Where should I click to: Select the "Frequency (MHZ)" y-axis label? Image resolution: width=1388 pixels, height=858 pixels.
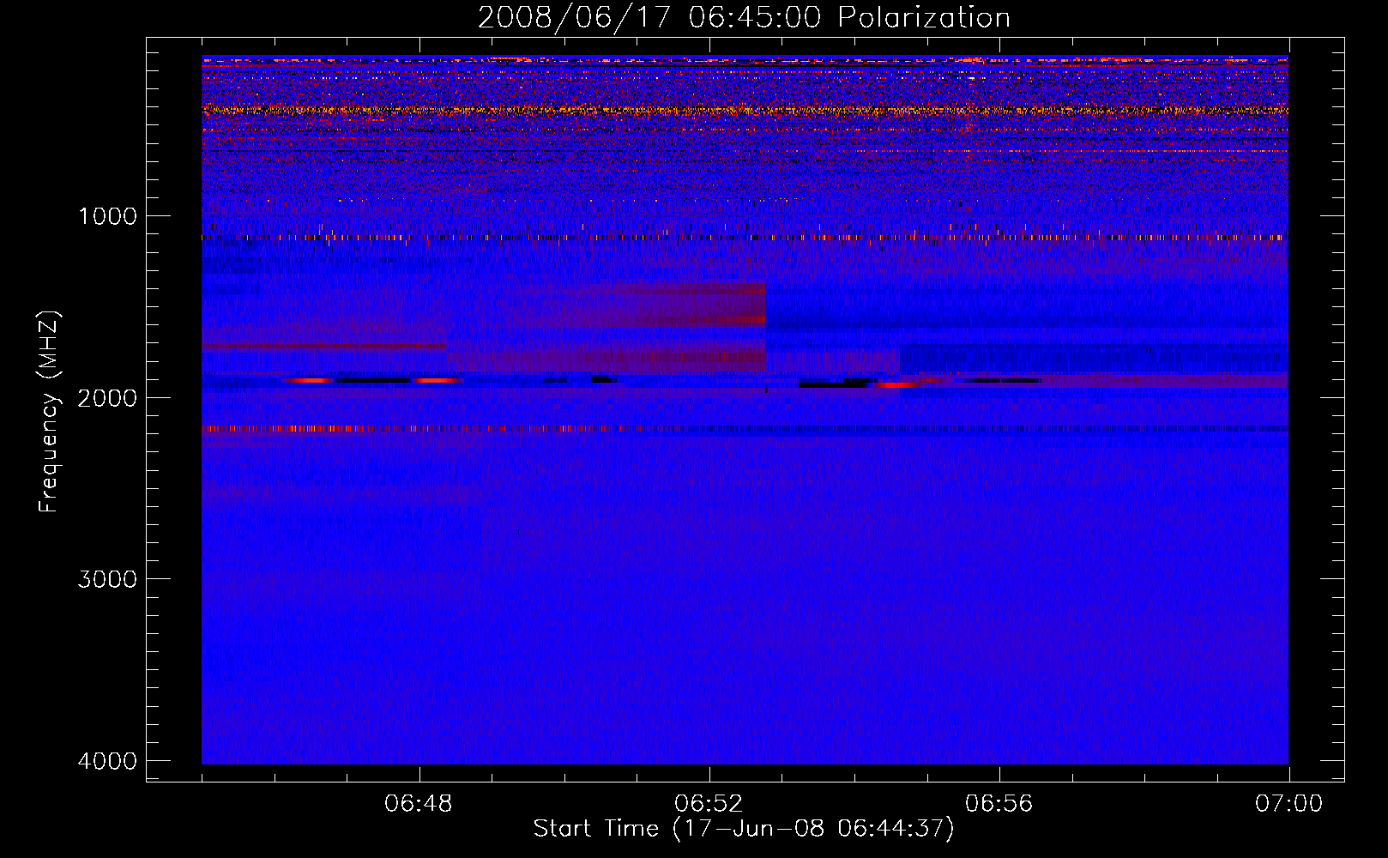click(x=49, y=412)
